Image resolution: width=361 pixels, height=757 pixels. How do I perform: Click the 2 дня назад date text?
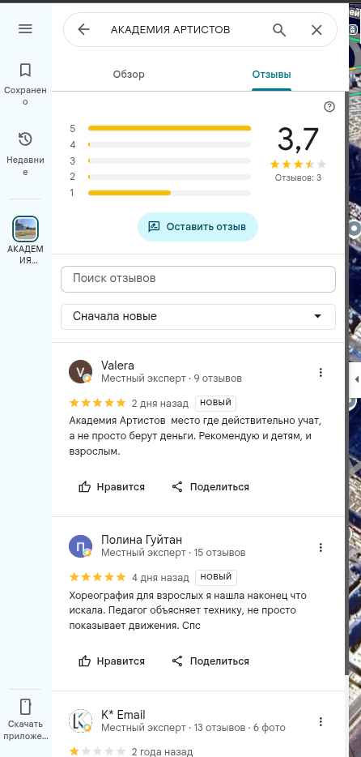[x=160, y=403]
